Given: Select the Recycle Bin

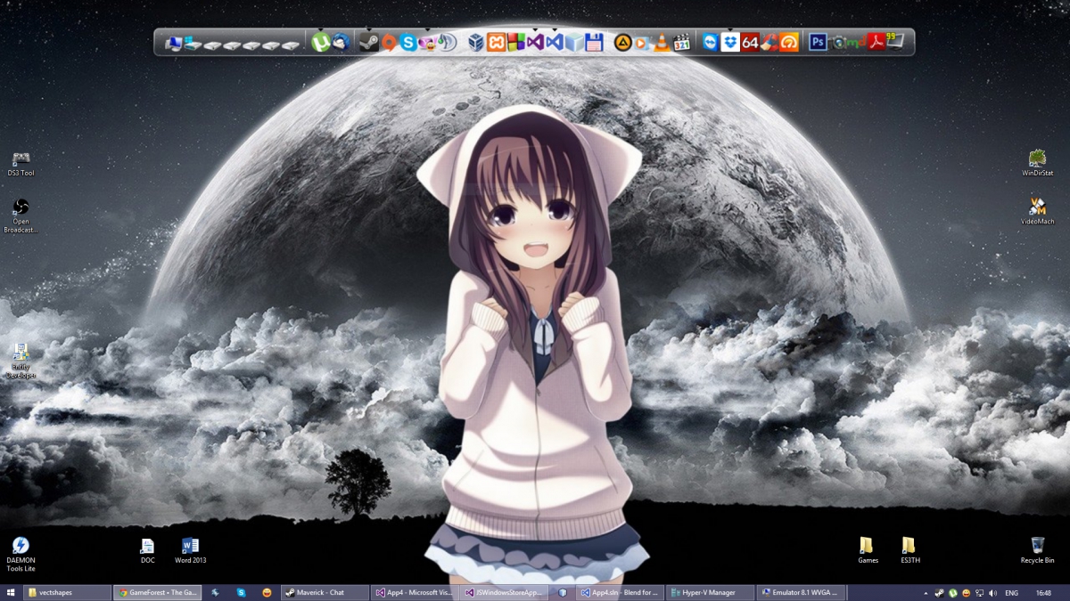Looking at the screenshot, I should [x=1038, y=551].
